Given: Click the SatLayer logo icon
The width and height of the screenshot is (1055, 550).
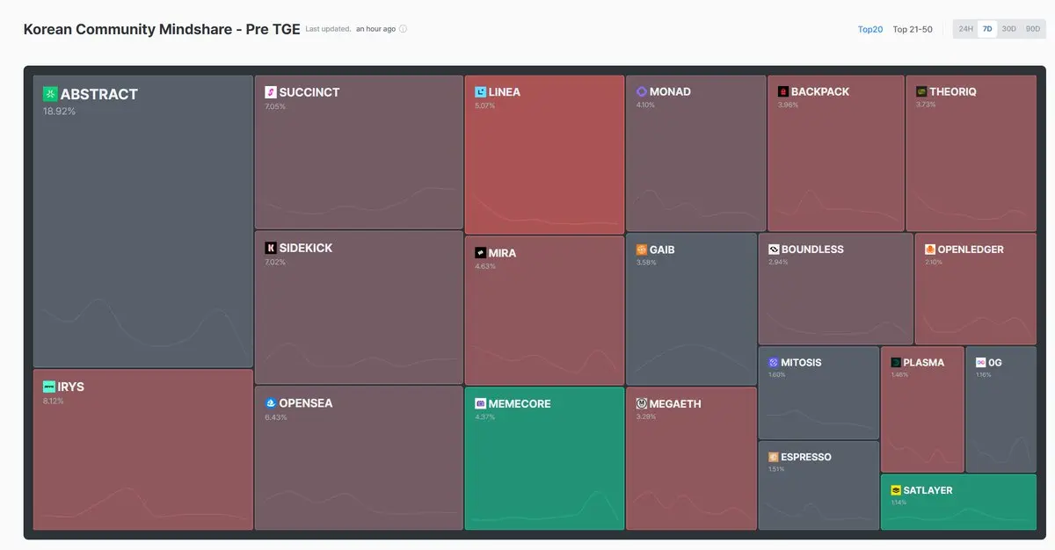Looking at the screenshot, I should [x=895, y=490].
